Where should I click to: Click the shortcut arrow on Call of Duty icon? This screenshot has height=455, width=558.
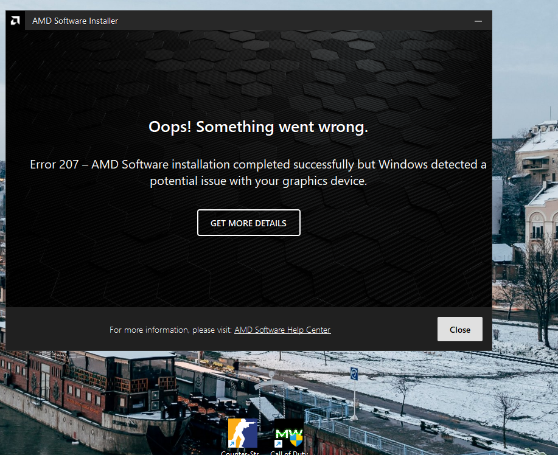coord(279,443)
